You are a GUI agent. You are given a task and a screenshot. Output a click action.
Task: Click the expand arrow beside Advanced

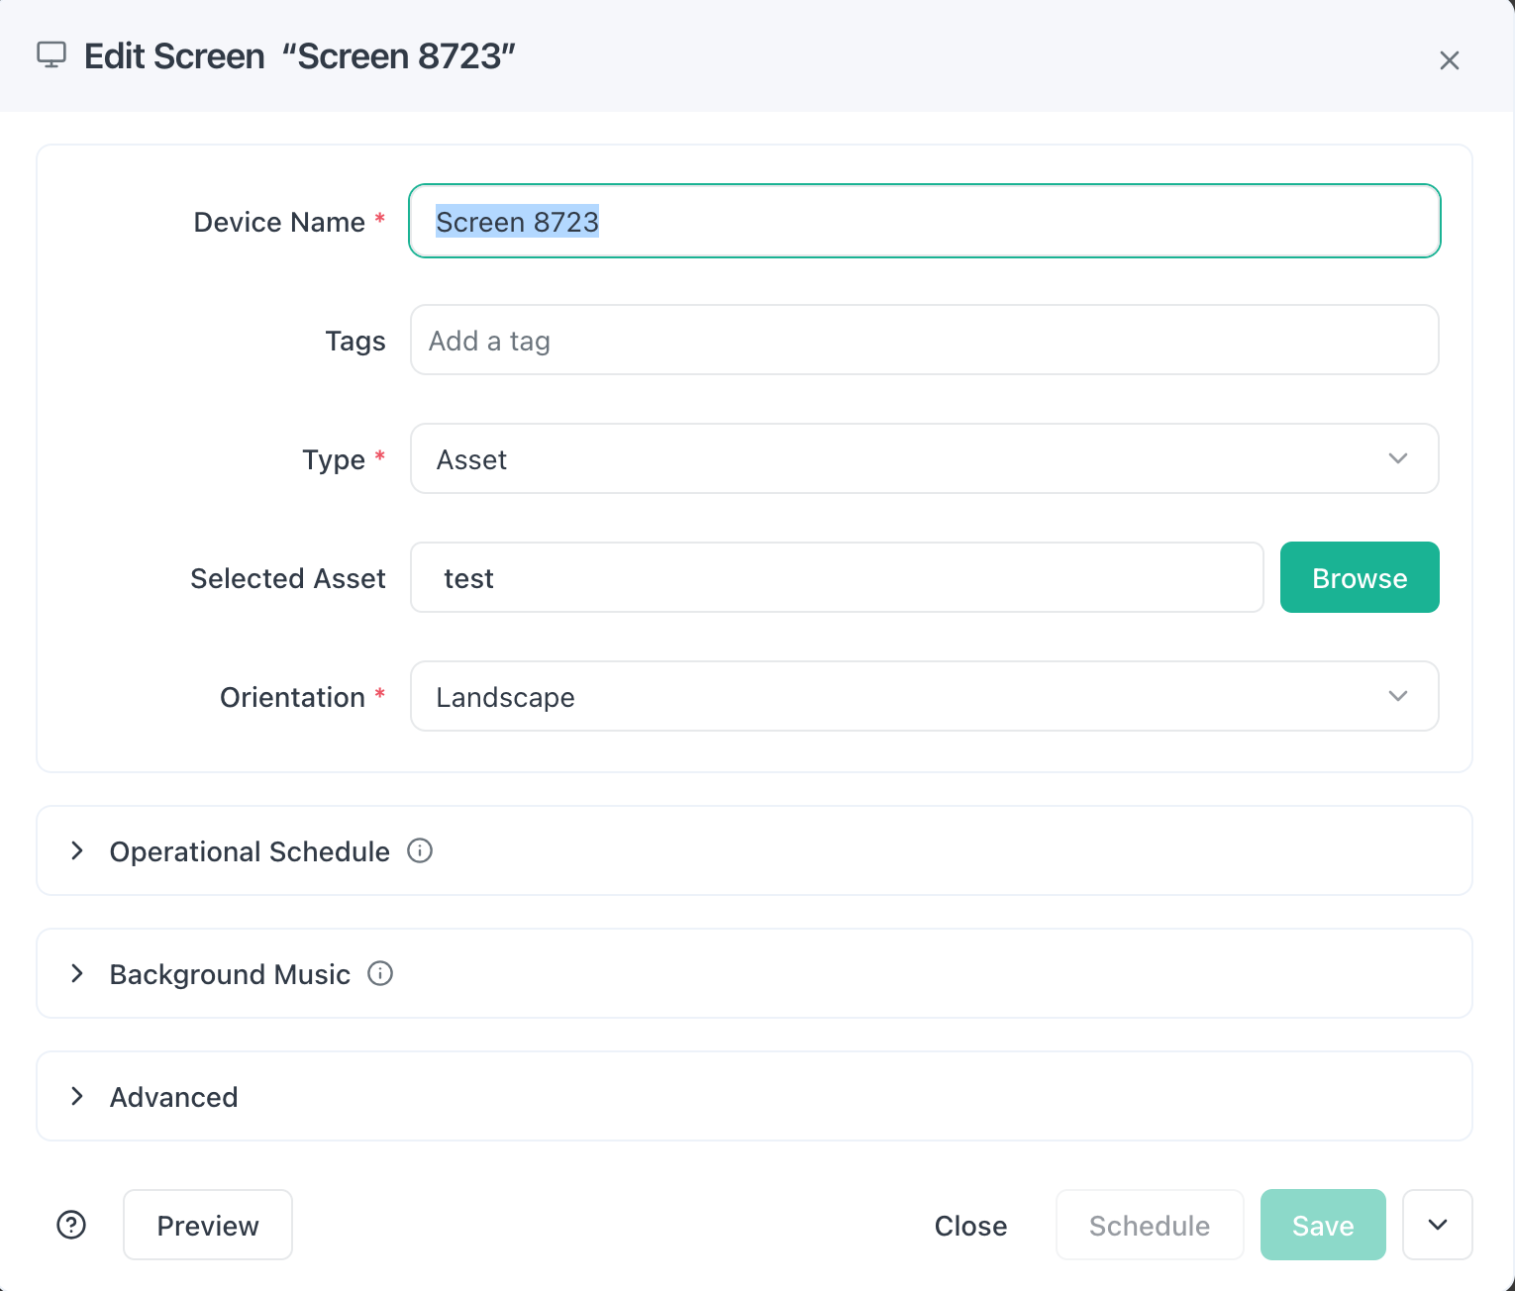click(78, 1096)
